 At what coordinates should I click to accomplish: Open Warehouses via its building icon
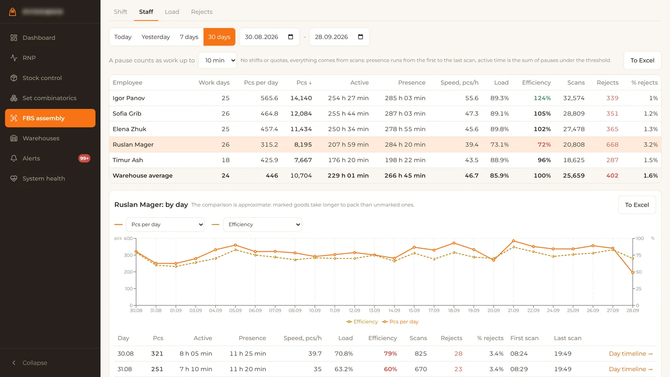pyautogui.click(x=14, y=138)
